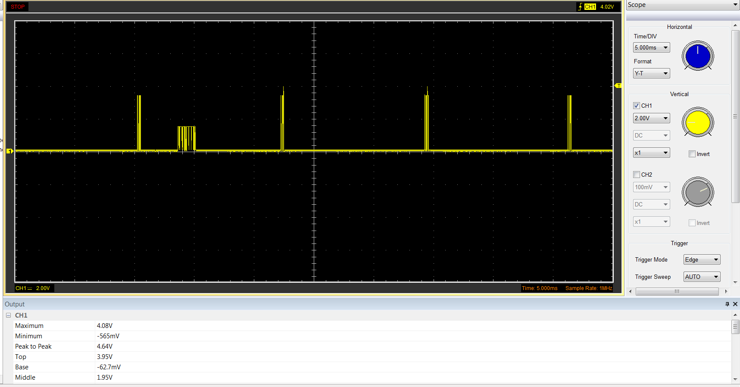The height and width of the screenshot is (387, 740).
Task: Open the CH2 x1 probe dropdown
Action: 651,222
